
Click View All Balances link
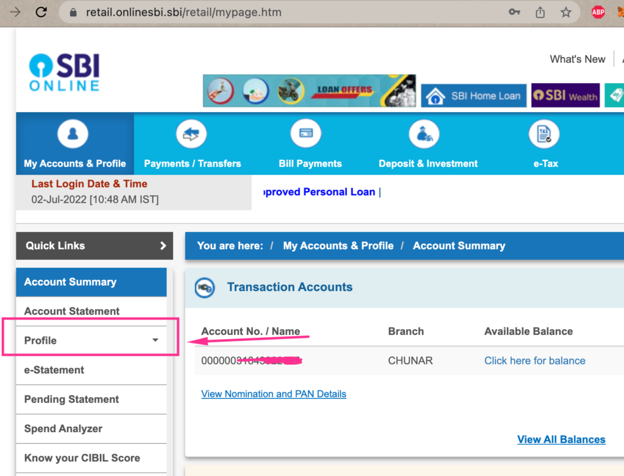click(x=561, y=439)
